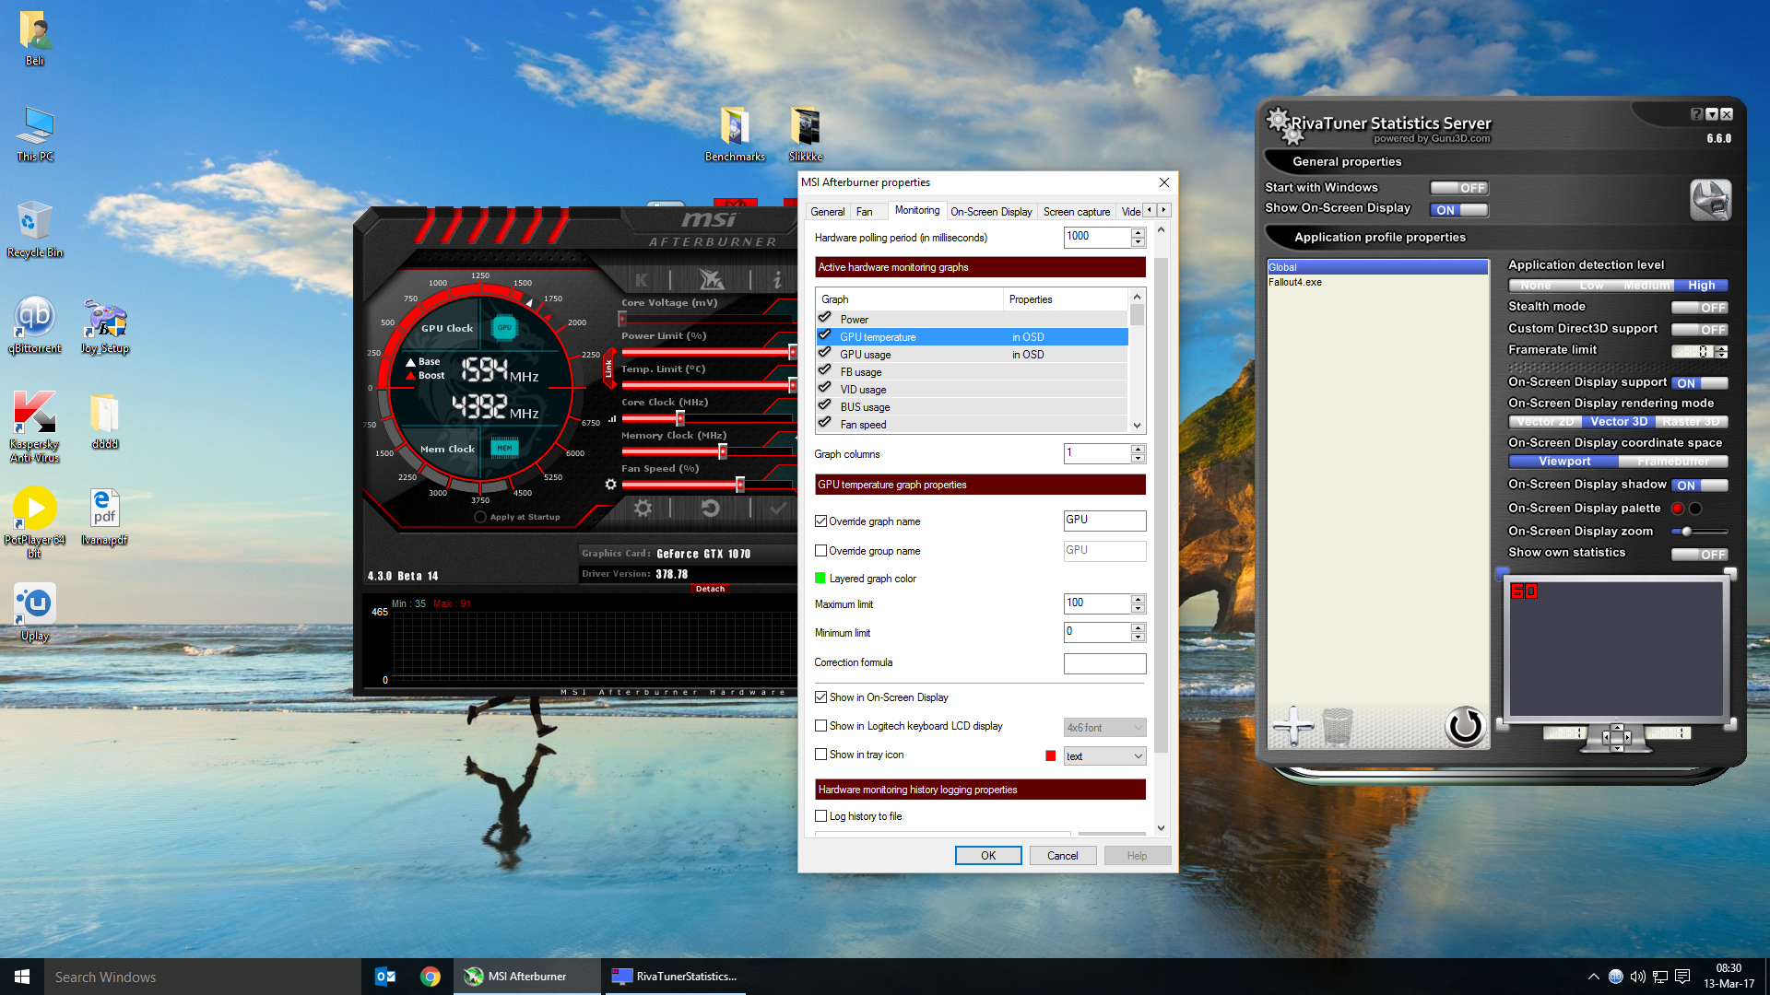Viewport: 1770px width, 995px height.
Task: Show hidden tray icons chevron
Action: [1593, 977]
